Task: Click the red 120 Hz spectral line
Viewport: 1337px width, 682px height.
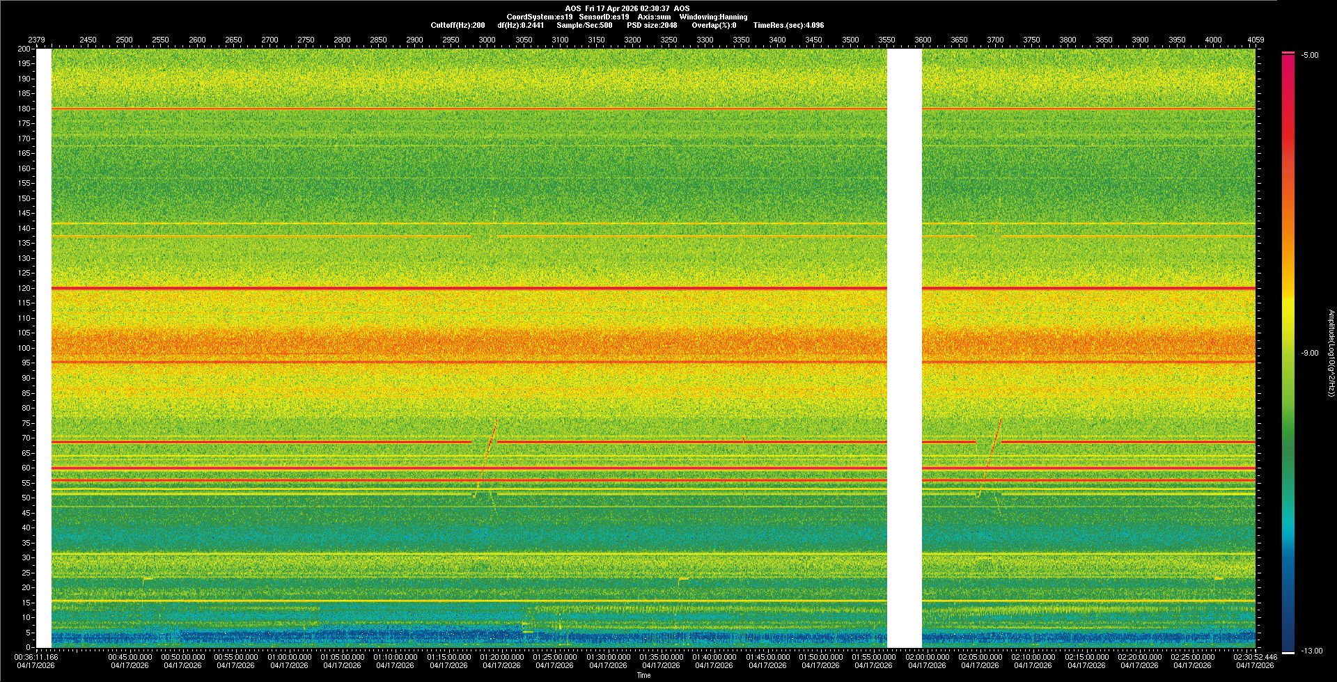Action: (468, 288)
